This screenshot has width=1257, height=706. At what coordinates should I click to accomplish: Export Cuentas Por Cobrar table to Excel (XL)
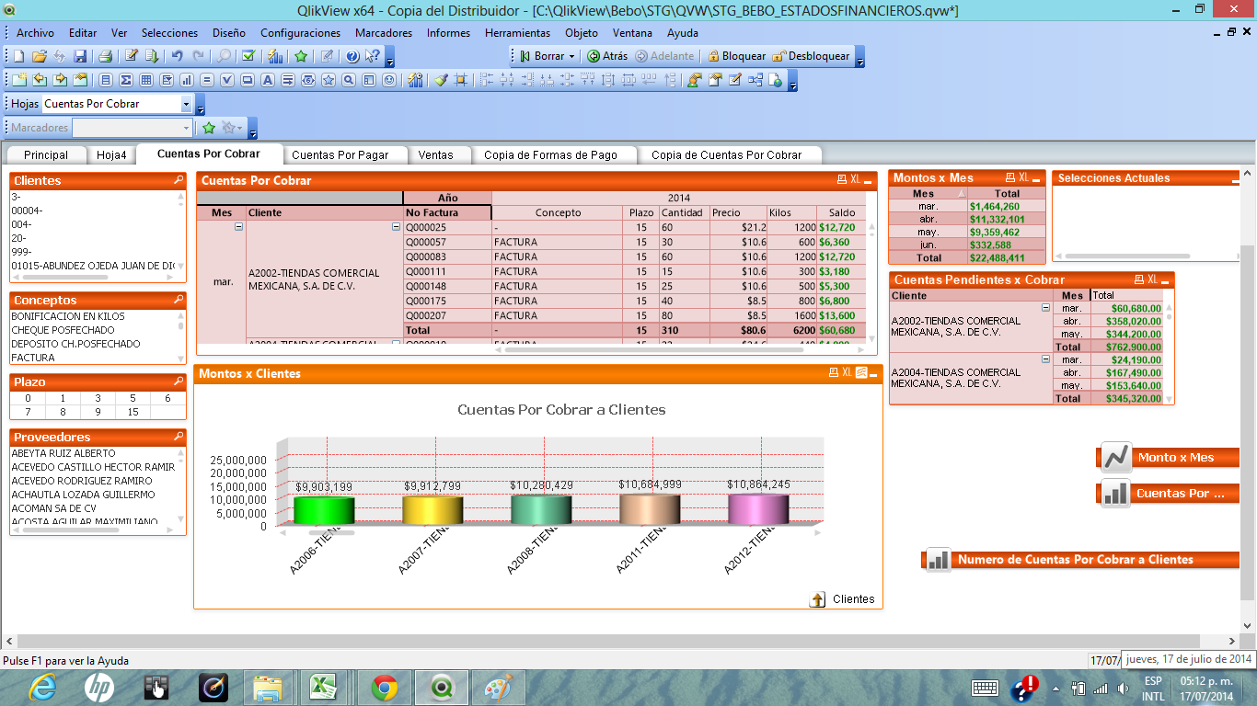pos(856,180)
